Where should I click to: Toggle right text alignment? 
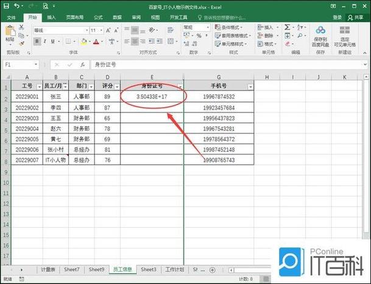click(143, 42)
